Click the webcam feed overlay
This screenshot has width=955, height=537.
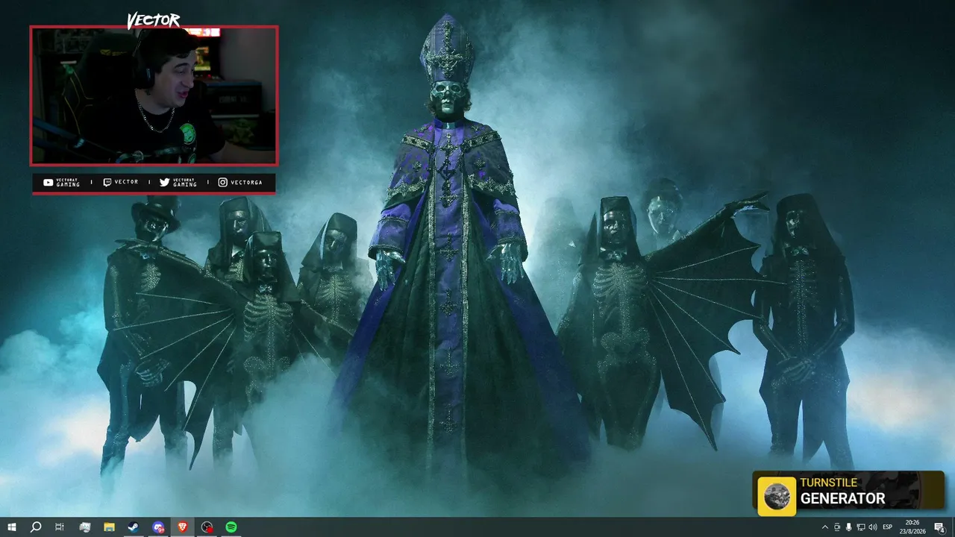pyautogui.click(x=154, y=95)
